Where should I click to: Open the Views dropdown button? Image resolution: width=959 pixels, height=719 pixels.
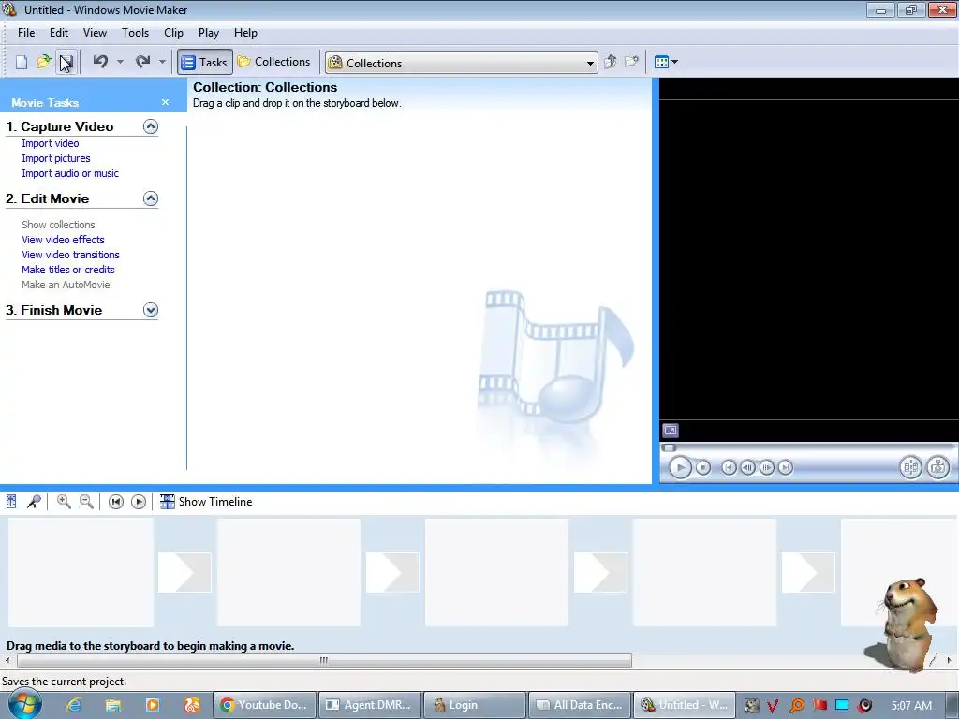point(666,62)
